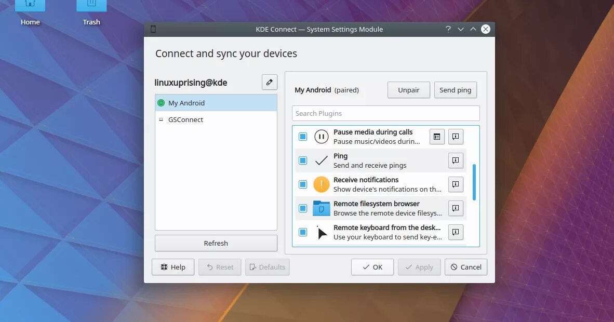This screenshot has width=614, height=322.
Task: Click 'Remote filesystem browser' title text
Action: click(x=376, y=204)
